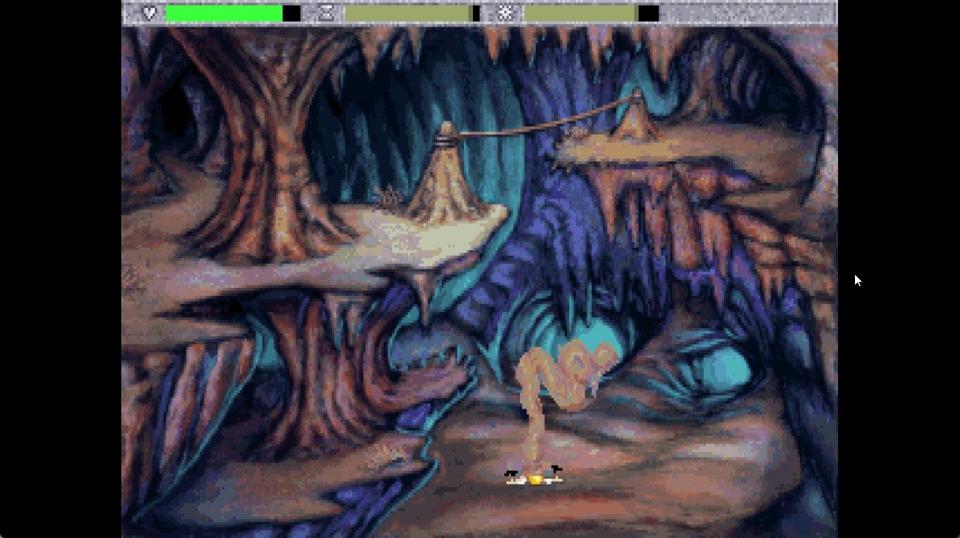Click the starburst mana icon
This screenshot has width=960, height=538.
[505, 13]
